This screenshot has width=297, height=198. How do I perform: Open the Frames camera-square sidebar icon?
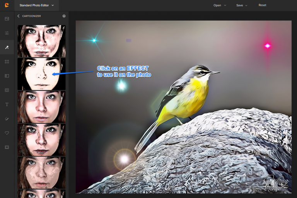click(x=7, y=90)
